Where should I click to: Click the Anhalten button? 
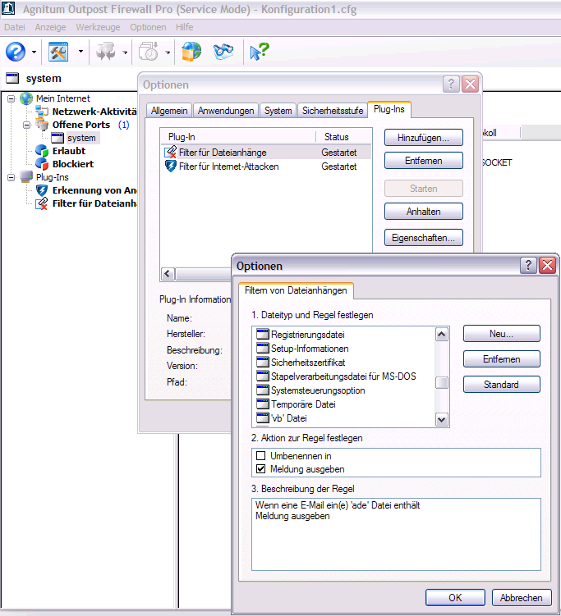click(423, 212)
